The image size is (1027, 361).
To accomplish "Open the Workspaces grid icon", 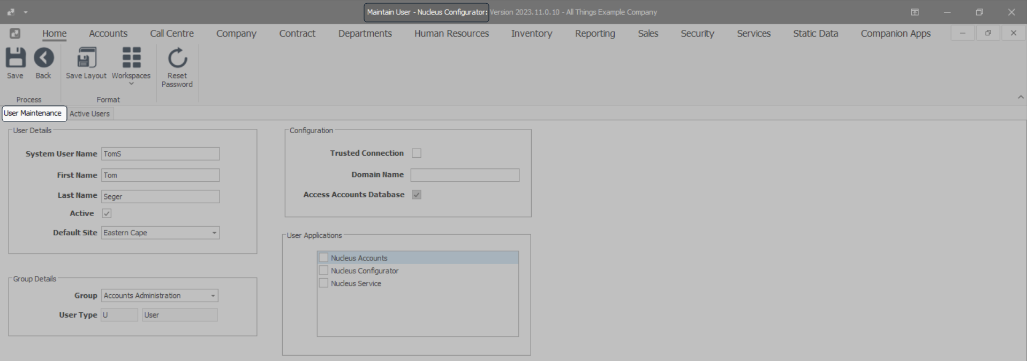I will click(131, 58).
